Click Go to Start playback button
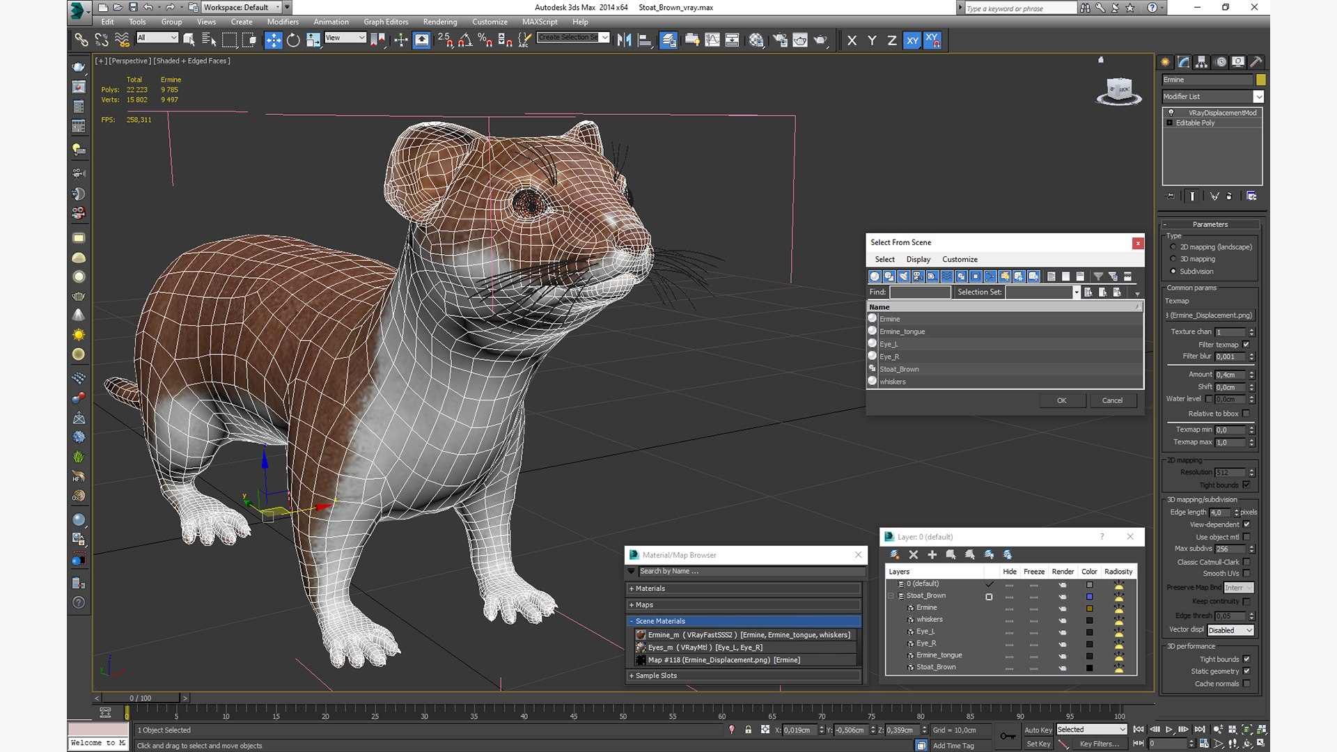The image size is (1337, 752). point(1138,730)
